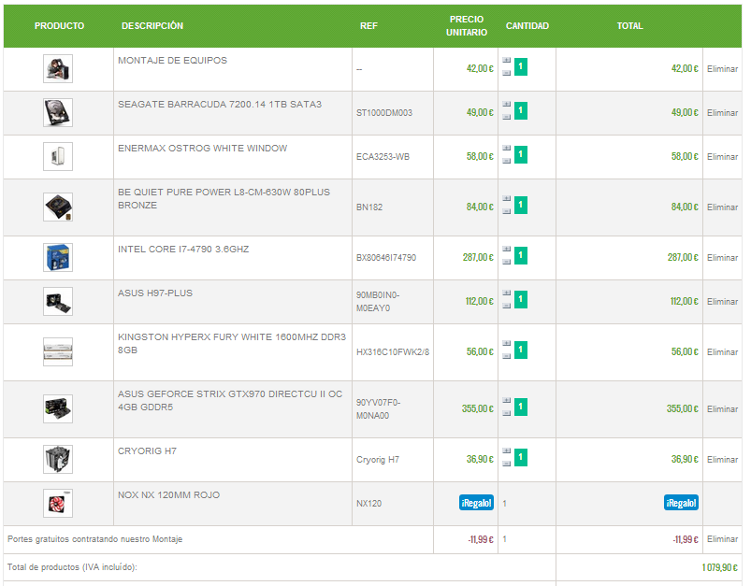751x586 pixels.
Task: Remove Kingston HyperX Fury via Eliminar
Action: click(x=722, y=352)
